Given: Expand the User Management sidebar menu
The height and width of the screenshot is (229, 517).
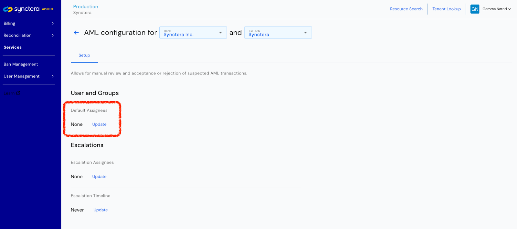Looking at the screenshot, I should point(29,76).
